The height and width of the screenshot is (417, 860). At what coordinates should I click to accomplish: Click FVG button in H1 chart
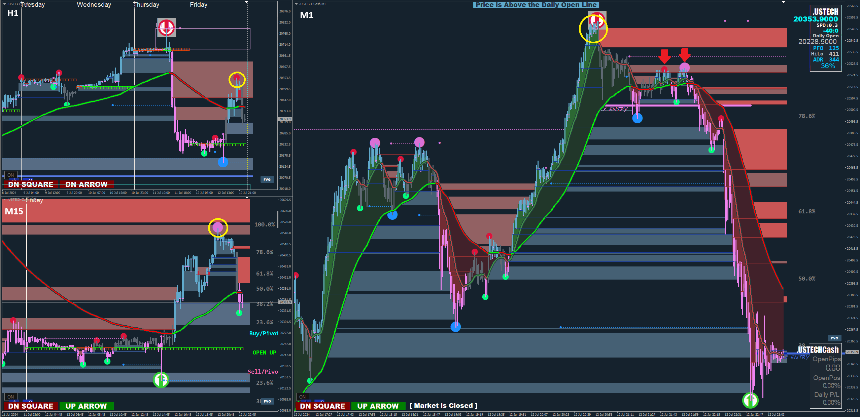pyautogui.click(x=267, y=179)
